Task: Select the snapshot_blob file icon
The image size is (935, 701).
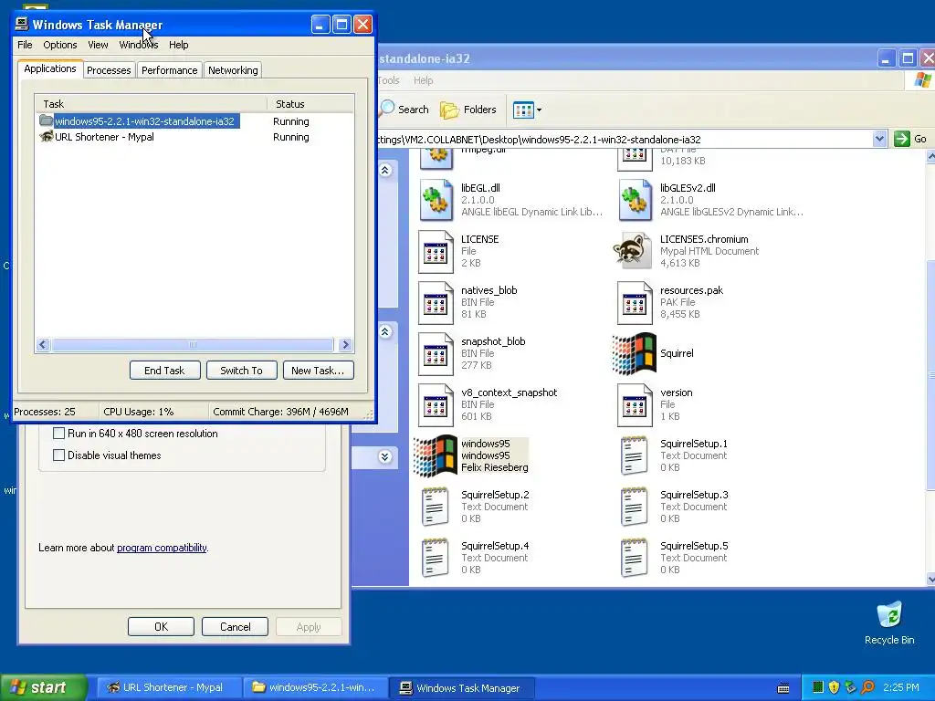Action: point(436,354)
